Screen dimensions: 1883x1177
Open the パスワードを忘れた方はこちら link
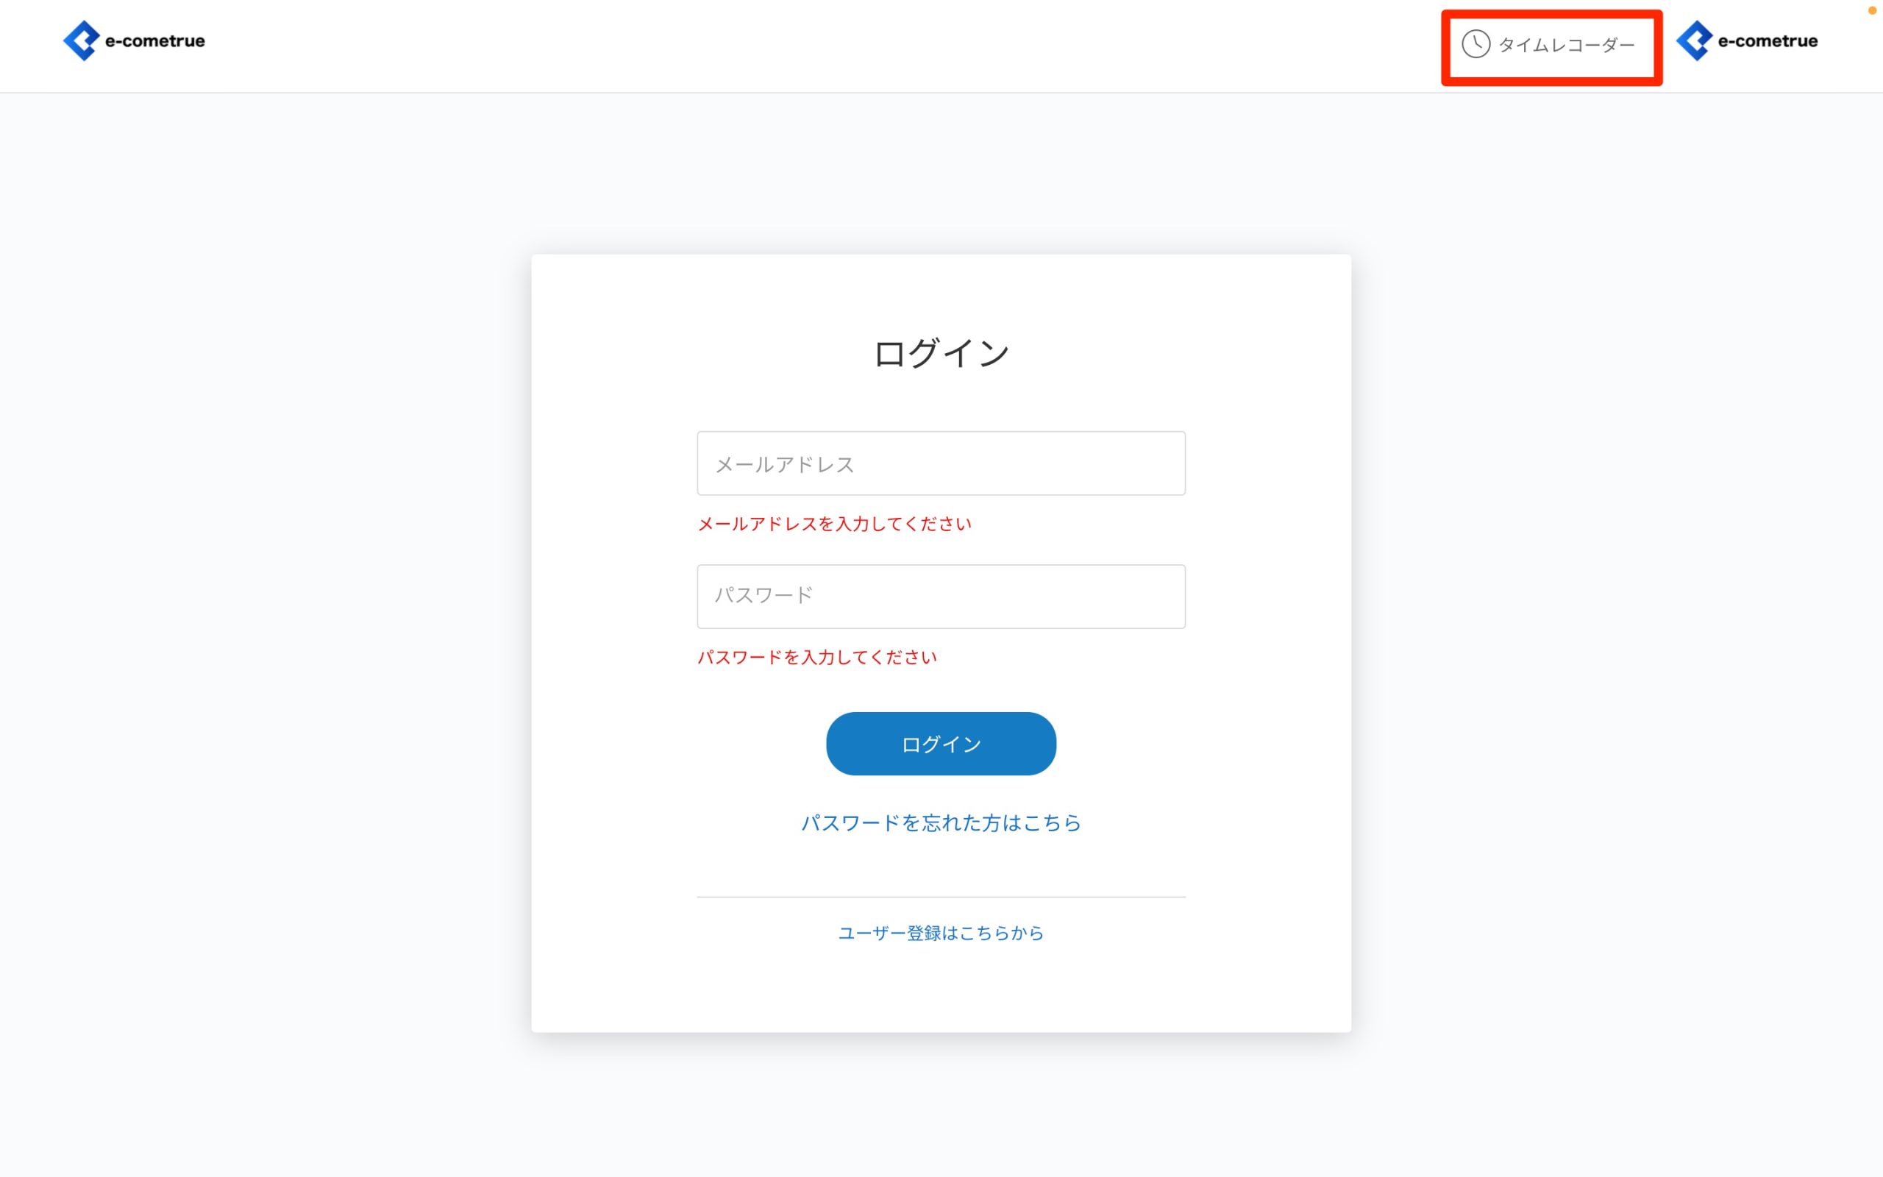pos(941,823)
